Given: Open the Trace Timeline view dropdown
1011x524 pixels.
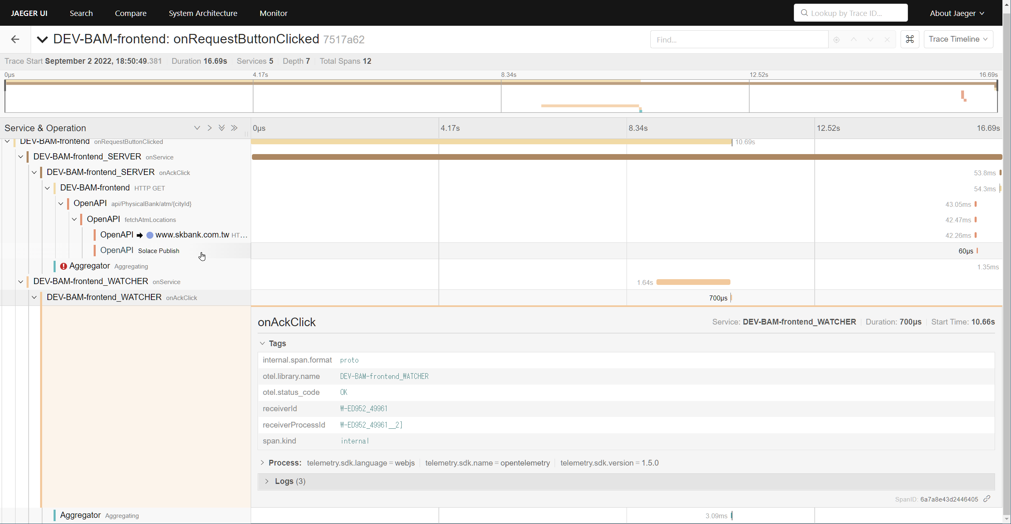Looking at the screenshot, I should pyautogui.click(x=958, y=39).
